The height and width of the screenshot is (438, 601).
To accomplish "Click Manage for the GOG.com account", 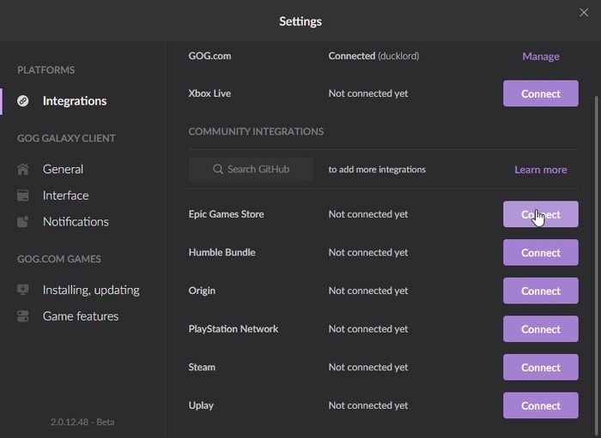I will tap(540, 57).
